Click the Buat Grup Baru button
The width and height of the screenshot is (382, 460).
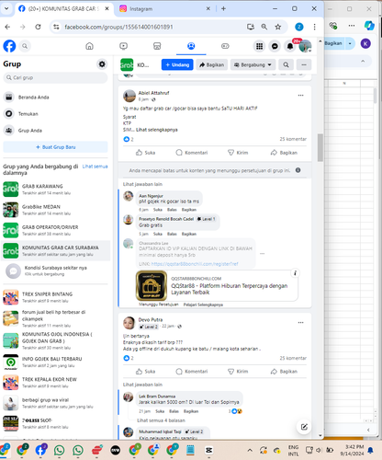(x=55, y=147)
